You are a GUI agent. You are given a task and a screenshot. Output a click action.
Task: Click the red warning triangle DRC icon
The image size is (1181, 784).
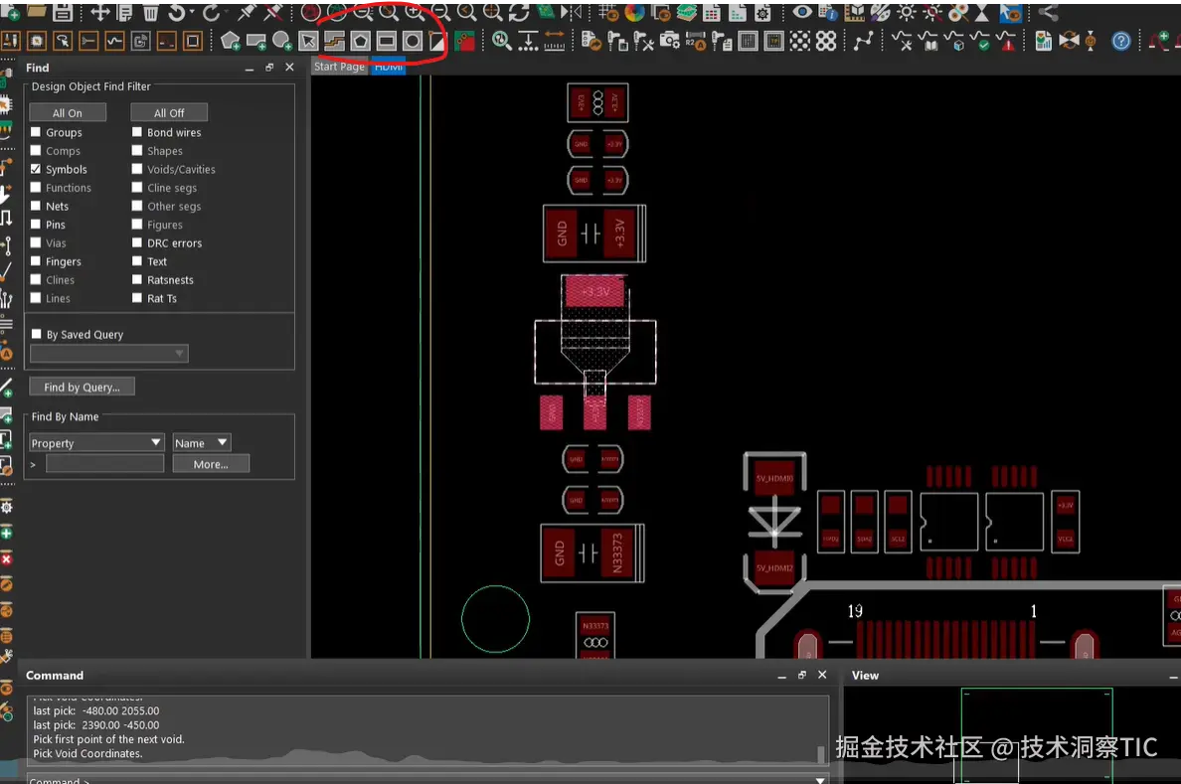tap(1008, 41)
